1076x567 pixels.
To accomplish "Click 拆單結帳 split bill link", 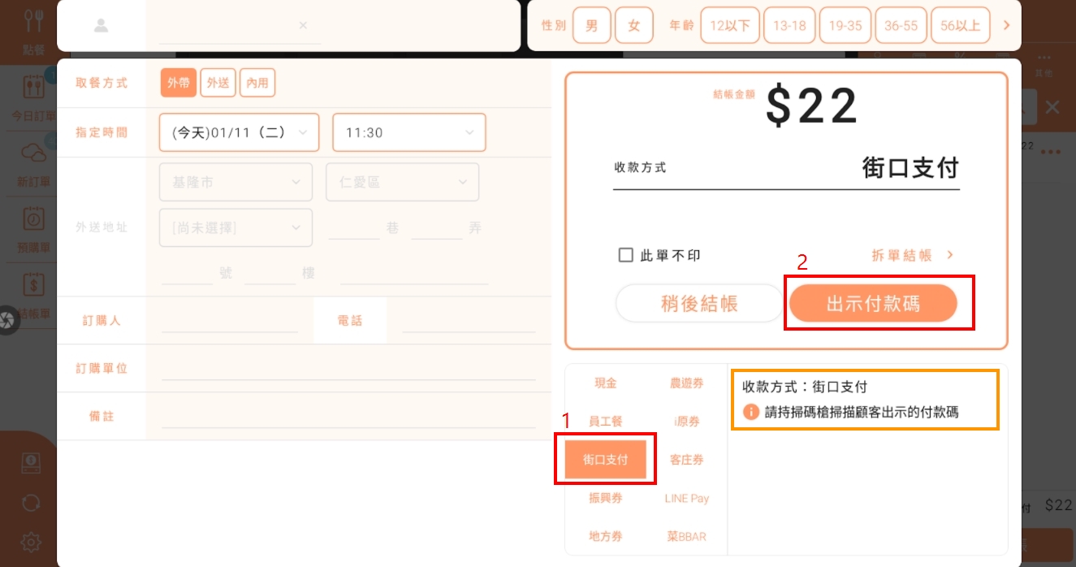I will click(x=912, y=255).
